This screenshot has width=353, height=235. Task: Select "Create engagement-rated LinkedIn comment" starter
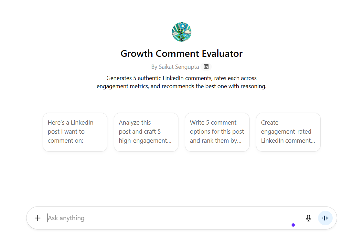[288, 132]
